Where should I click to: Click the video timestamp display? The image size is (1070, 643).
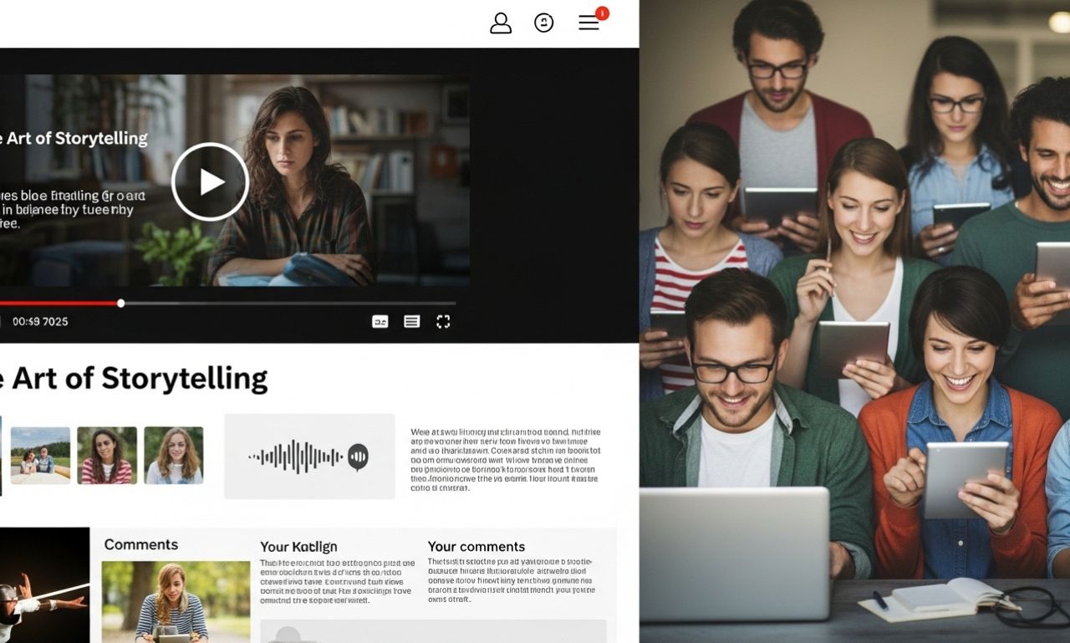(40, 322)
